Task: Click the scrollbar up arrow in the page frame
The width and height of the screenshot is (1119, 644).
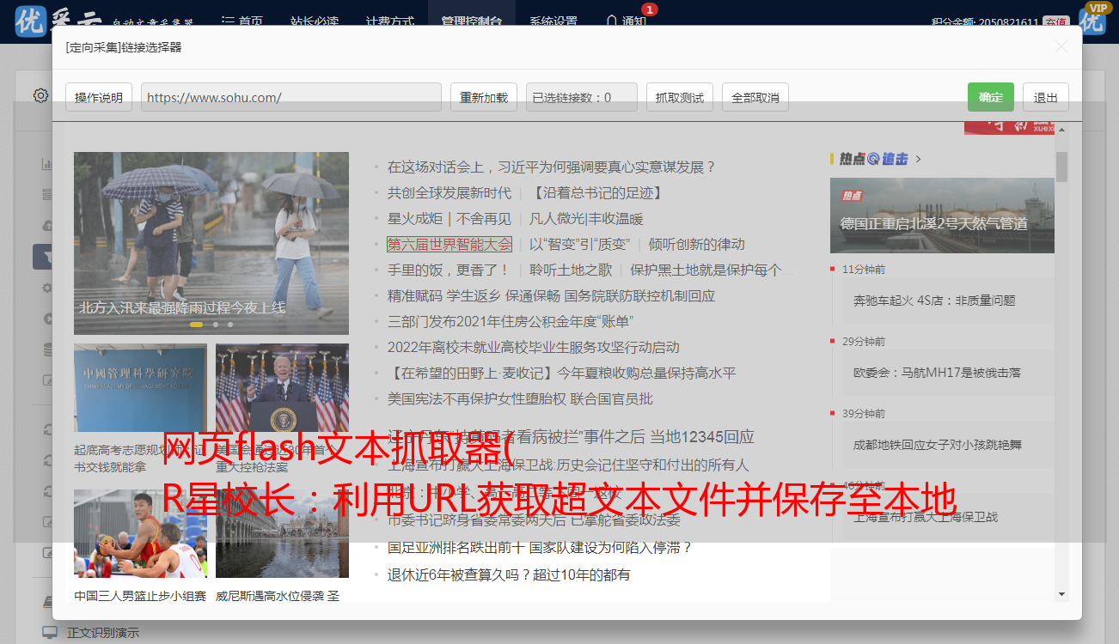Action: tap(1061, 129)
